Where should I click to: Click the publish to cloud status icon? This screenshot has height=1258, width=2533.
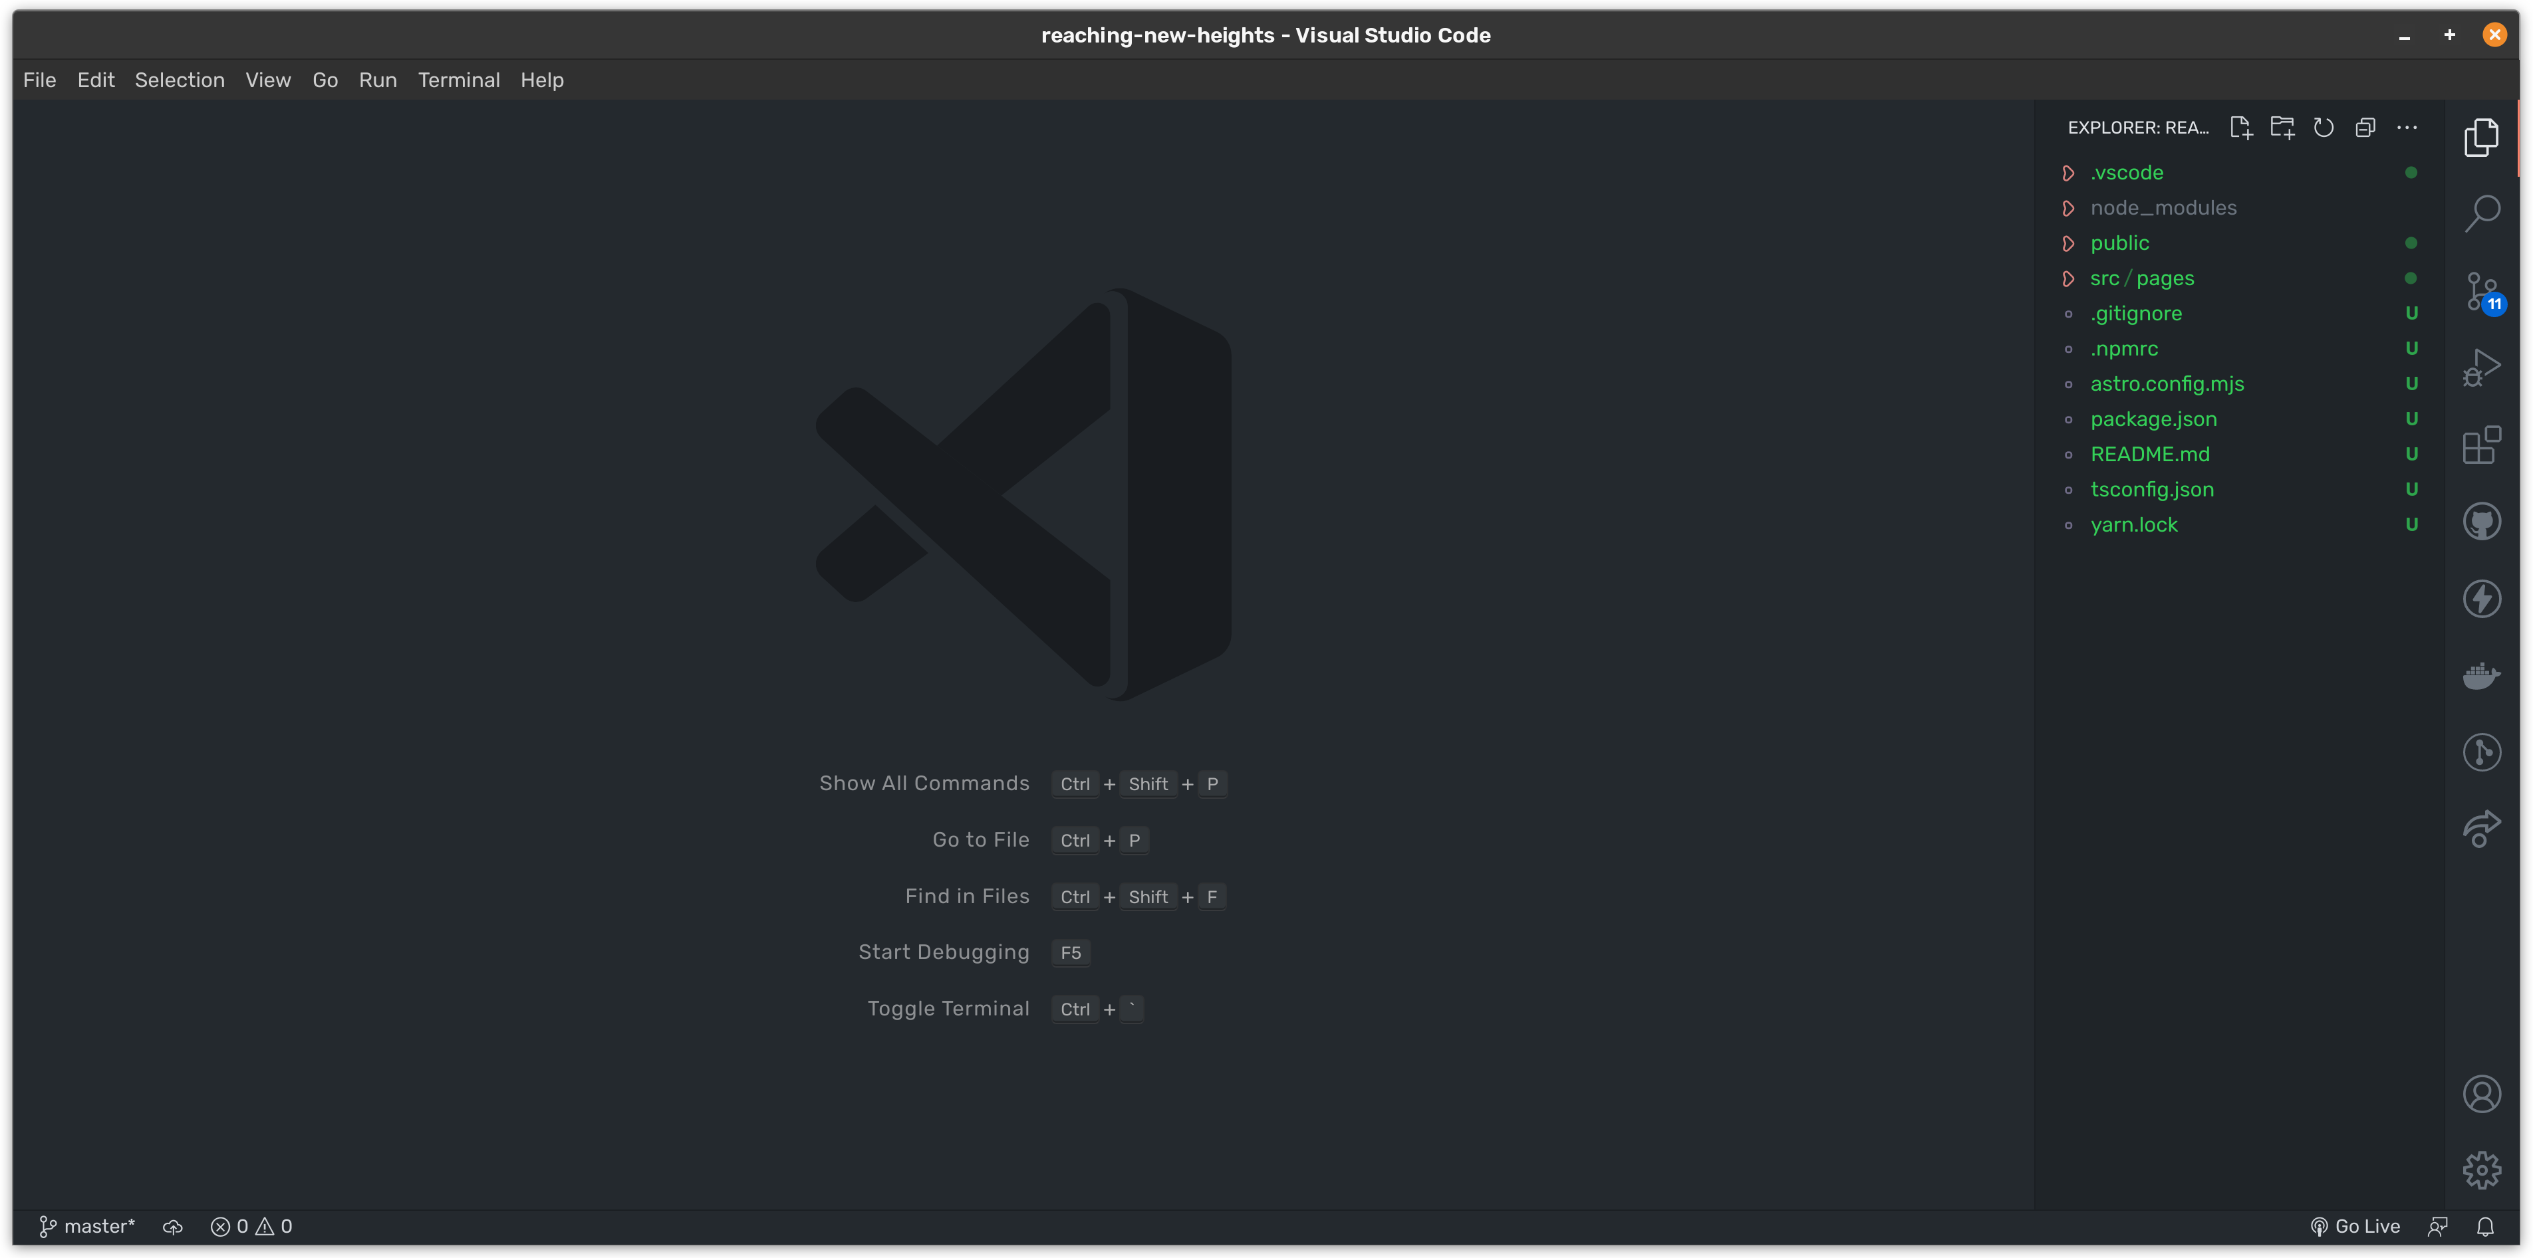(x=173, y=1227)
